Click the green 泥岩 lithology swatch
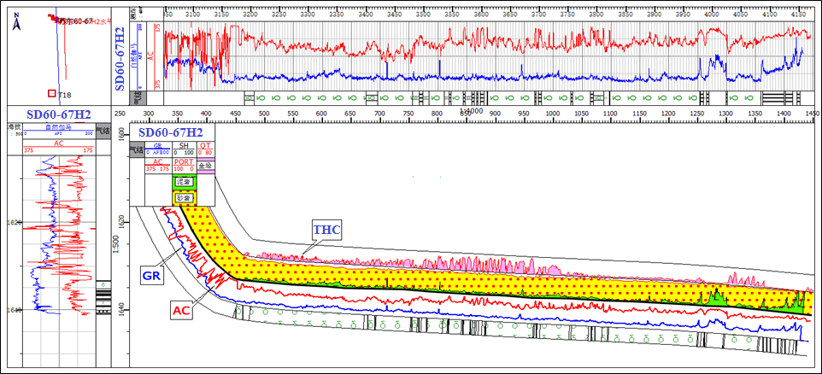Image resolution: width=822 pixels, height=374 pixels. pos(184,182)
